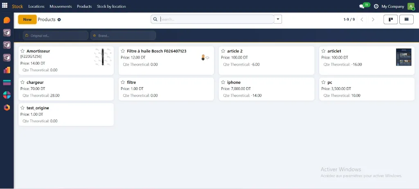Click the gear icon next to Products
Viewport: 419px width, 189px height.
[59, 20]
